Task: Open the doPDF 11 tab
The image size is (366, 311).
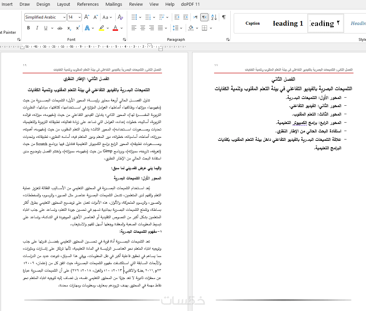Action: coord(190,4)
